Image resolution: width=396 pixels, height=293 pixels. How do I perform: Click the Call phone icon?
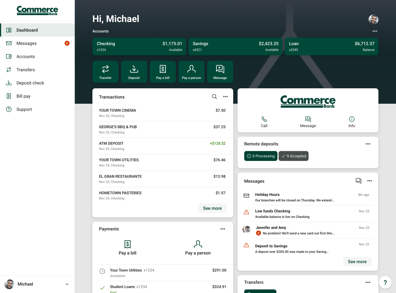tap(264, 119)
